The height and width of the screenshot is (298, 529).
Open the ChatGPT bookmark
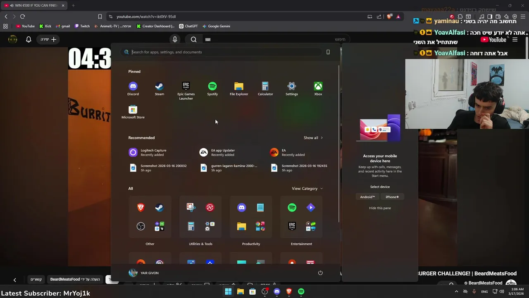coord(188,26)
